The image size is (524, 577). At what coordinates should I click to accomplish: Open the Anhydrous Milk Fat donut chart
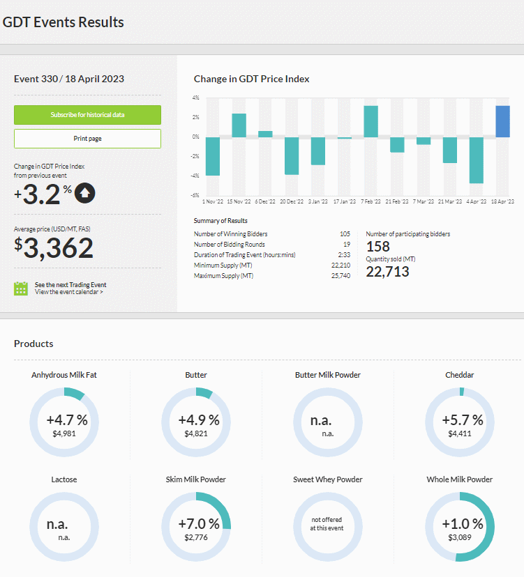64,422
